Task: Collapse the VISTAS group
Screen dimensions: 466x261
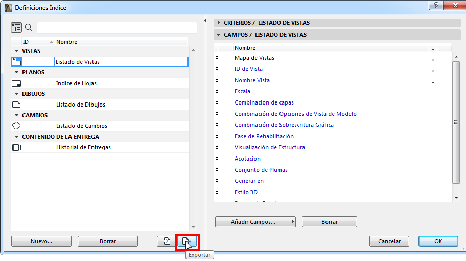Action: [17, 51]
